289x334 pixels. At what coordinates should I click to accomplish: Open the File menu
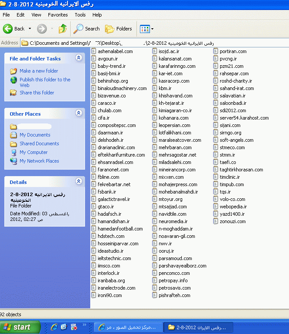[6, 15]
